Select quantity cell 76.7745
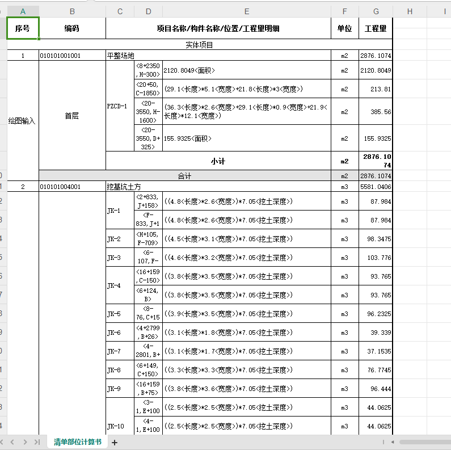 pyautogui.click(x=376, y=370)
